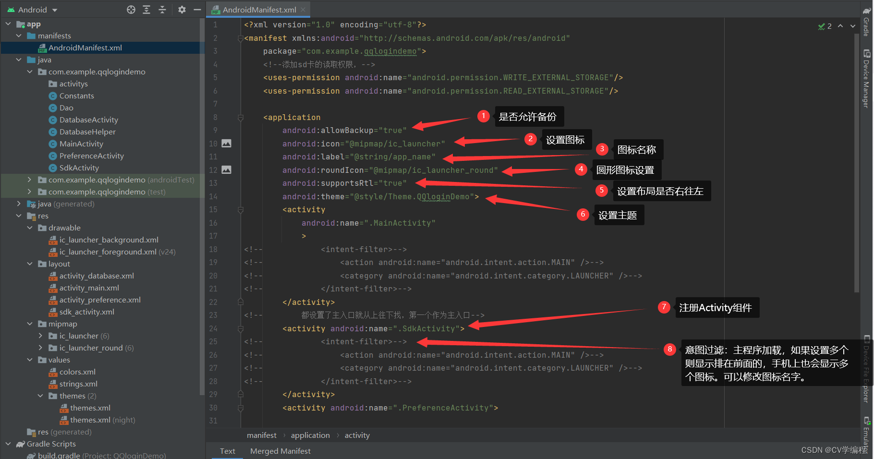Open the DatabaseActivity class
This screenshot has width=874, height=459.
[88, 120]
